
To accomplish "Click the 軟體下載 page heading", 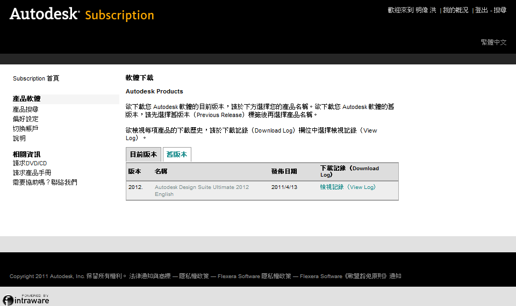I will [140, 78].
